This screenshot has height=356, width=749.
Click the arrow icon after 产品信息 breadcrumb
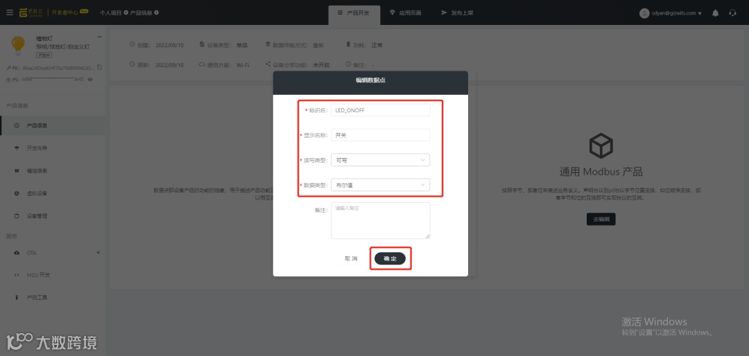point(156,12)
